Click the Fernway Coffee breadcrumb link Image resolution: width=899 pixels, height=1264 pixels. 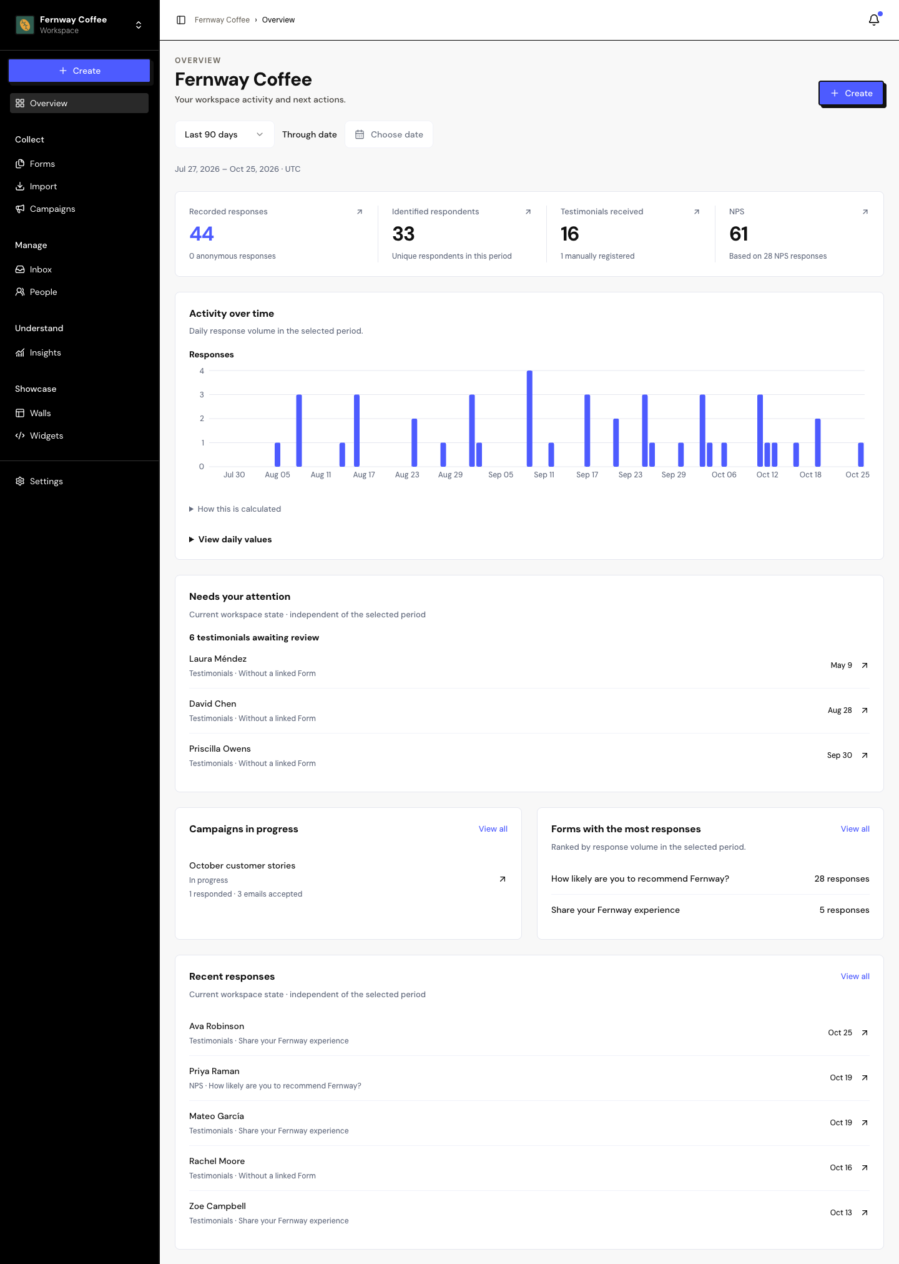pos(222,20)
